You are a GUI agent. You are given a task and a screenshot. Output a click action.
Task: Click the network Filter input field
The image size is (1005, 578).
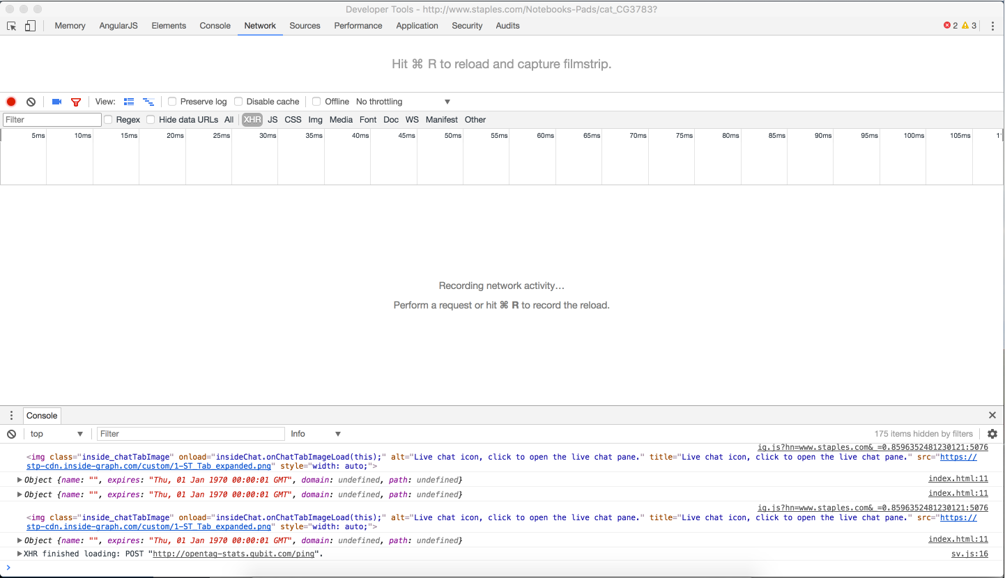52,119
